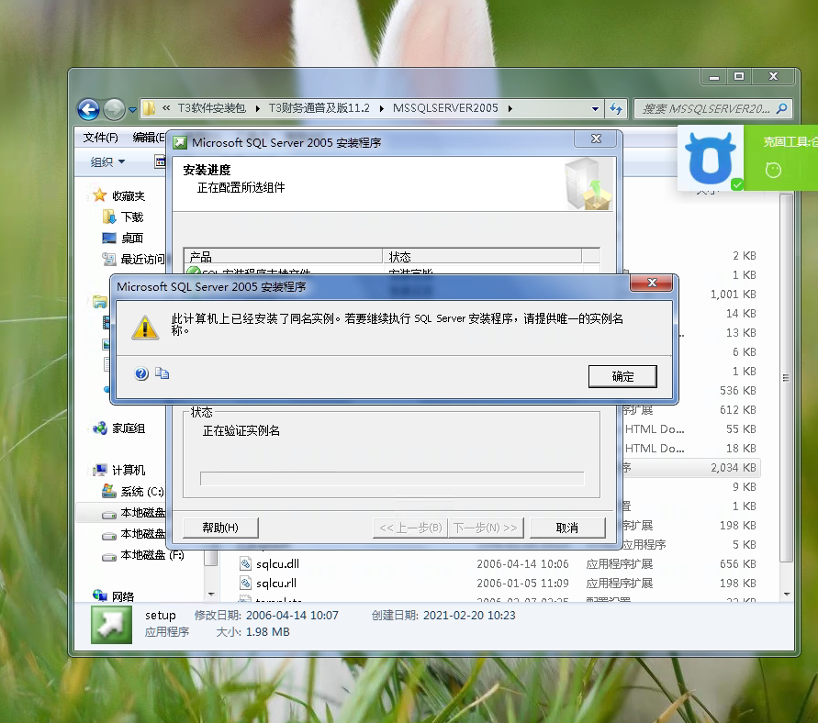Open the address bar history dropdown
The width and height of the screenshot is (818, 723).
click(595, 109)
